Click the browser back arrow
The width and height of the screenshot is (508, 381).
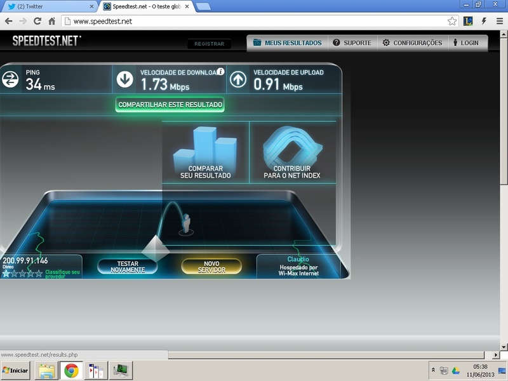coord(9,22)
